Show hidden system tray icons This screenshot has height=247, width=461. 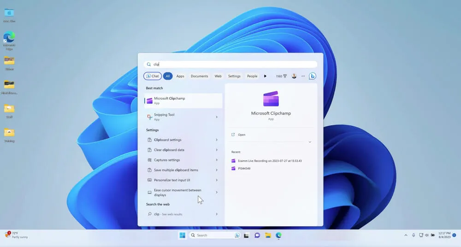coord(406,235)
